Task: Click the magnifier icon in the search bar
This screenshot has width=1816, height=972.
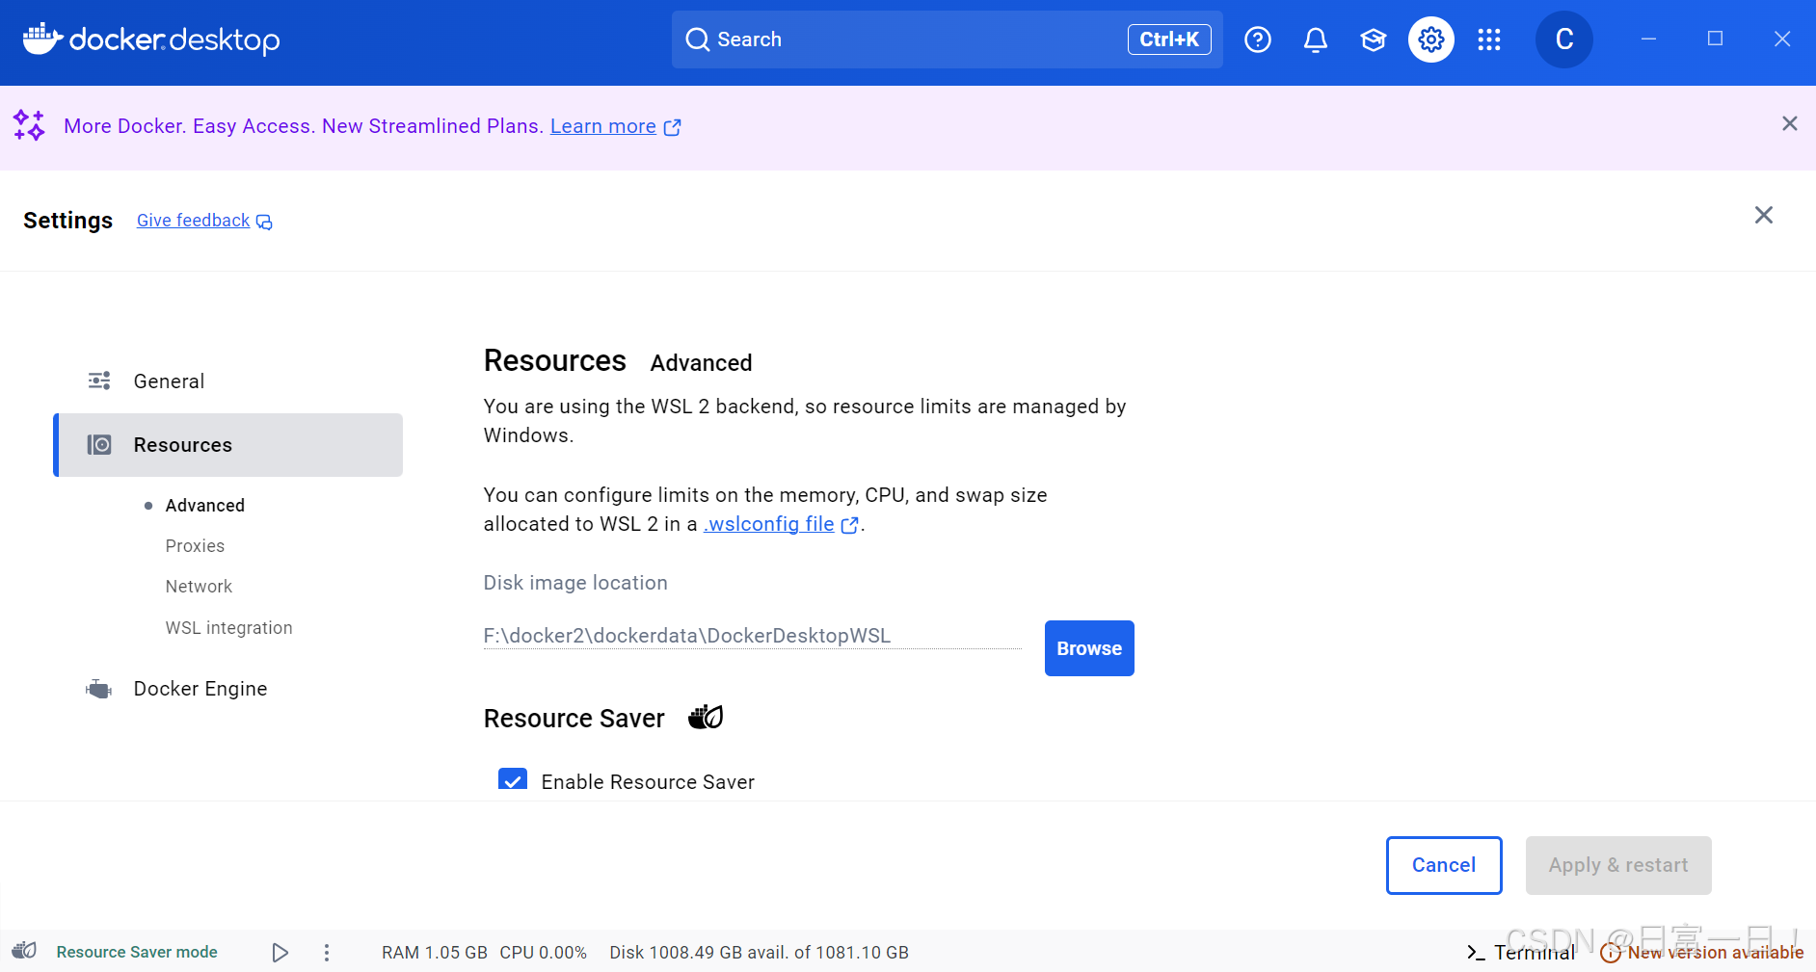Action: pos(697,39)
